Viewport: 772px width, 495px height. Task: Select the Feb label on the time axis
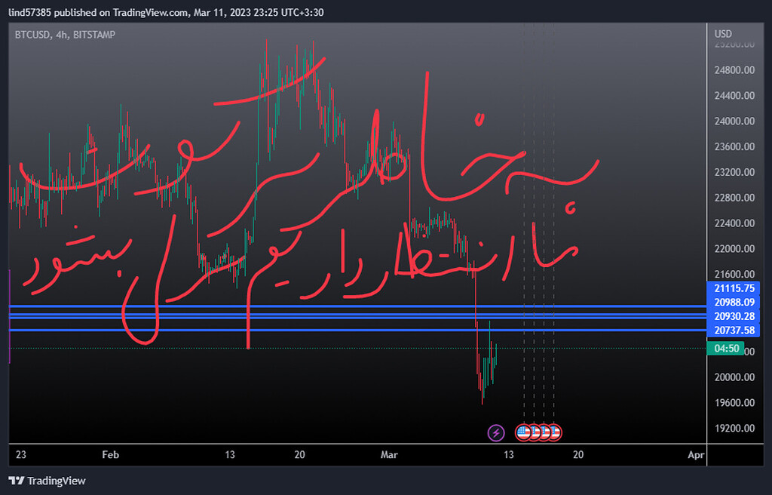(x=109, y=455)
